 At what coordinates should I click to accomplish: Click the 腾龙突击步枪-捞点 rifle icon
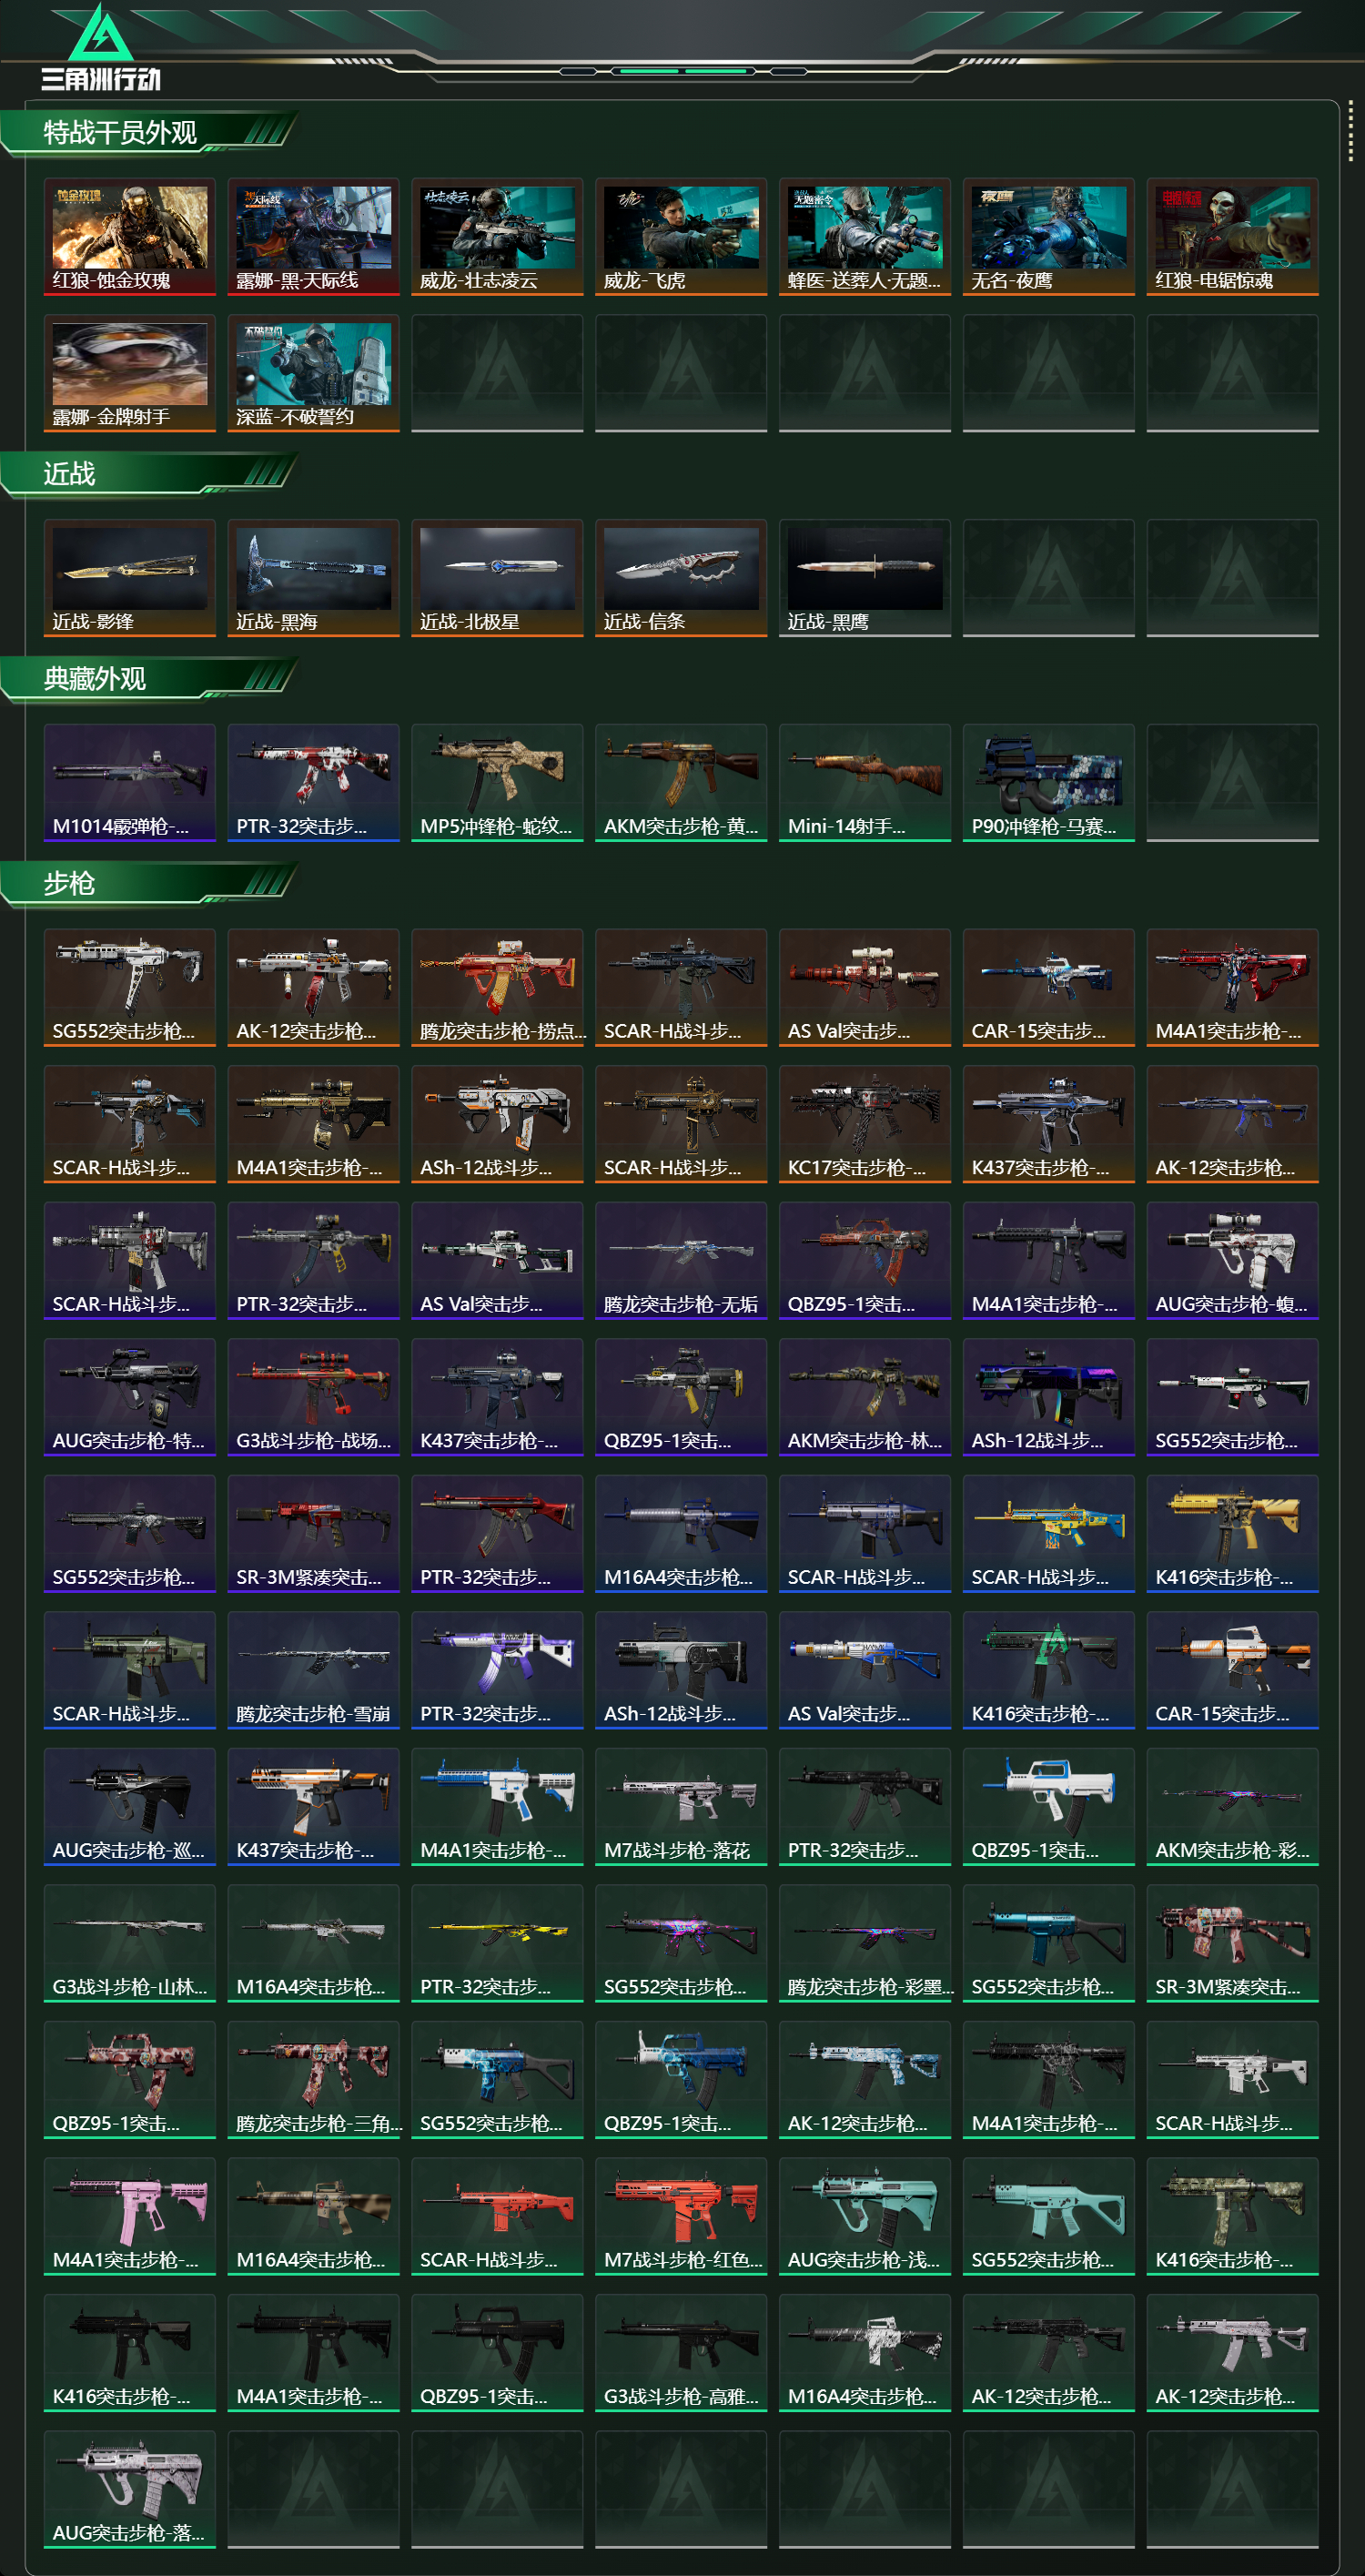pyautogui.click(x=497, y=988)
